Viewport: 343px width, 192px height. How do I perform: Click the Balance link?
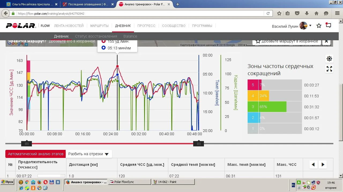pyautogui.click(x=130, y=36)
